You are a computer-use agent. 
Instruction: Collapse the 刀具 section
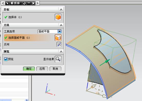pos(61,25)
